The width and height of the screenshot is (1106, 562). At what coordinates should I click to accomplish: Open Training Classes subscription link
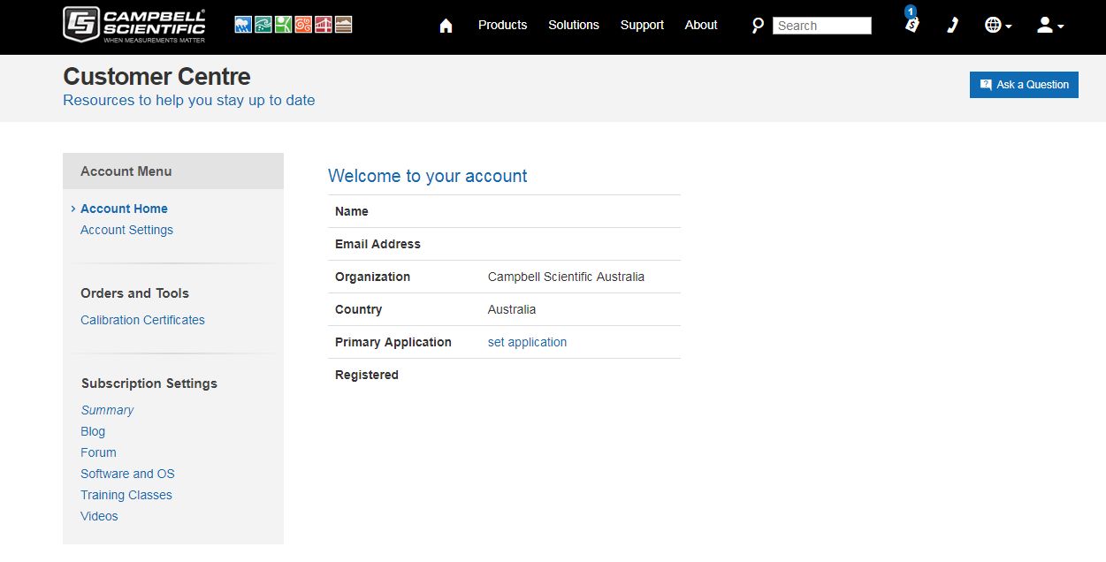coord(126,495)
